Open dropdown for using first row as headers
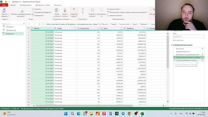Viewport: 208px width, 117px height. pyautogui.click(x=127, y=12)
